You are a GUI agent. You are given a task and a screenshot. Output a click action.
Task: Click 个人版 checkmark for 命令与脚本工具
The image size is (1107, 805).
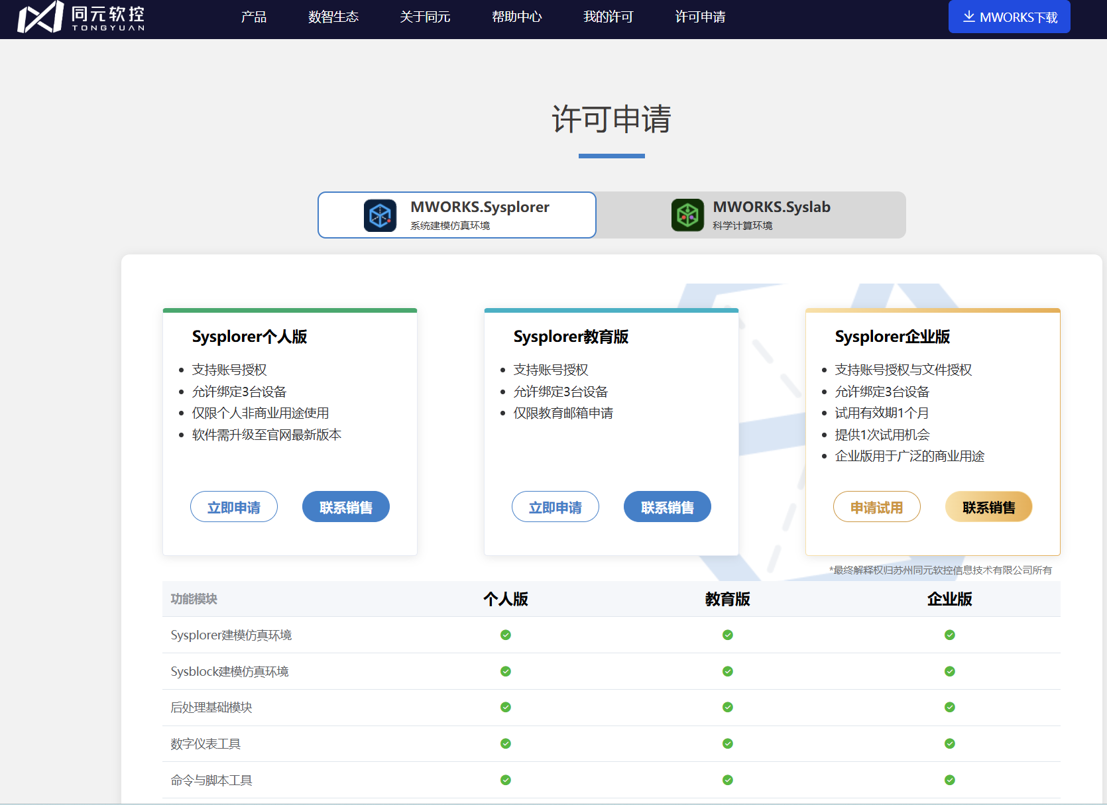[506, 780]
